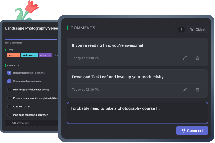Remove the series tag with its x
The image size is (215, 143).
[49, 55]
